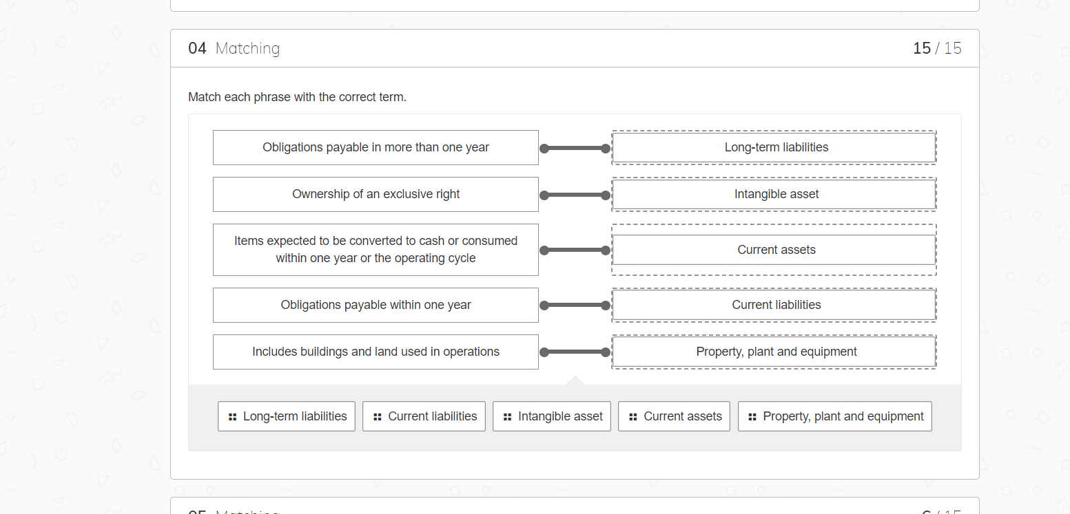The image size is (1070, 514).
Task: Click drag handle icon on Intangible asset chip
Action: click(508, 417)
